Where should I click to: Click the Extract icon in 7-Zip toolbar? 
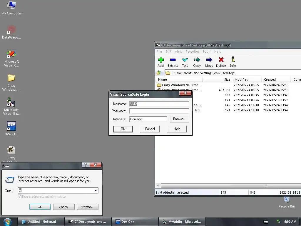tap(173, 60)
